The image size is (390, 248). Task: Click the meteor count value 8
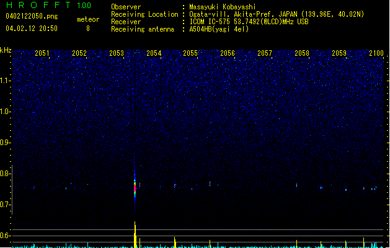(88, 29)
